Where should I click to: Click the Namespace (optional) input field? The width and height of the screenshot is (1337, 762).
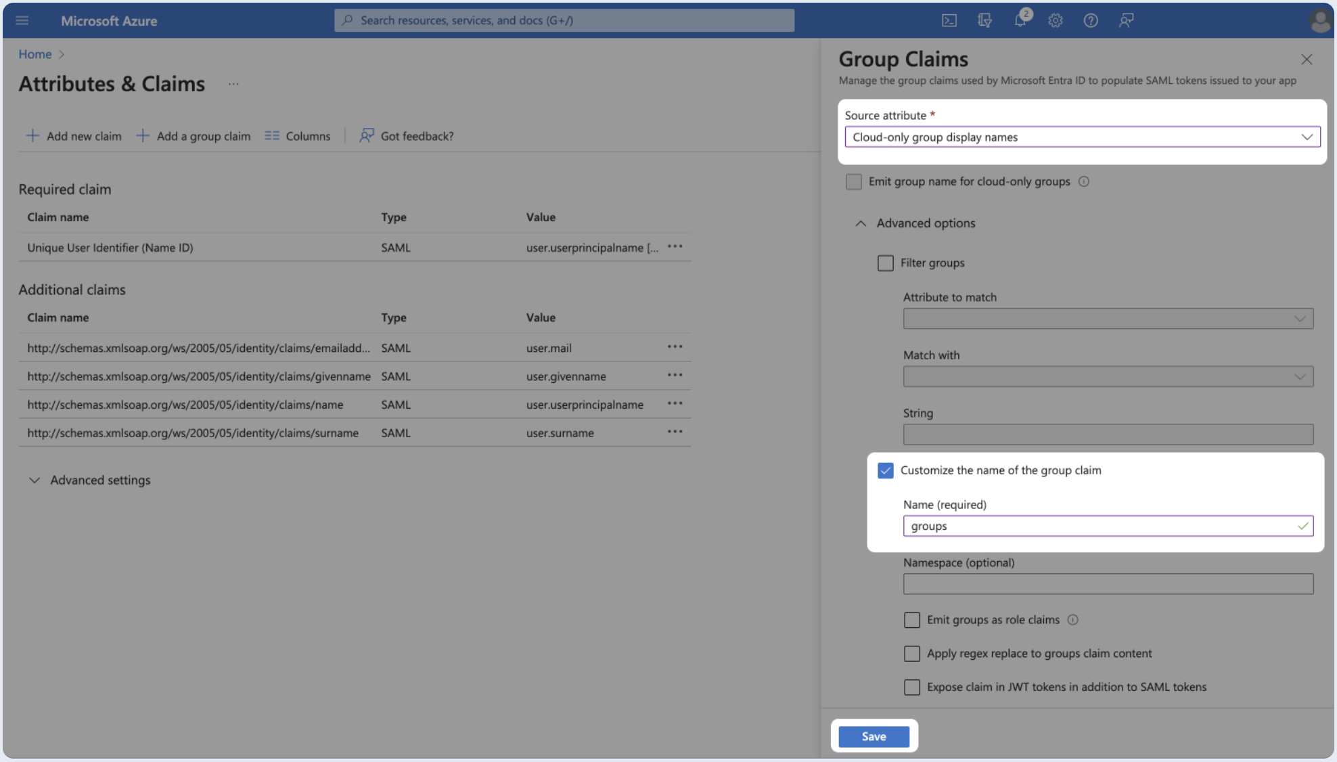(1108, 583)
